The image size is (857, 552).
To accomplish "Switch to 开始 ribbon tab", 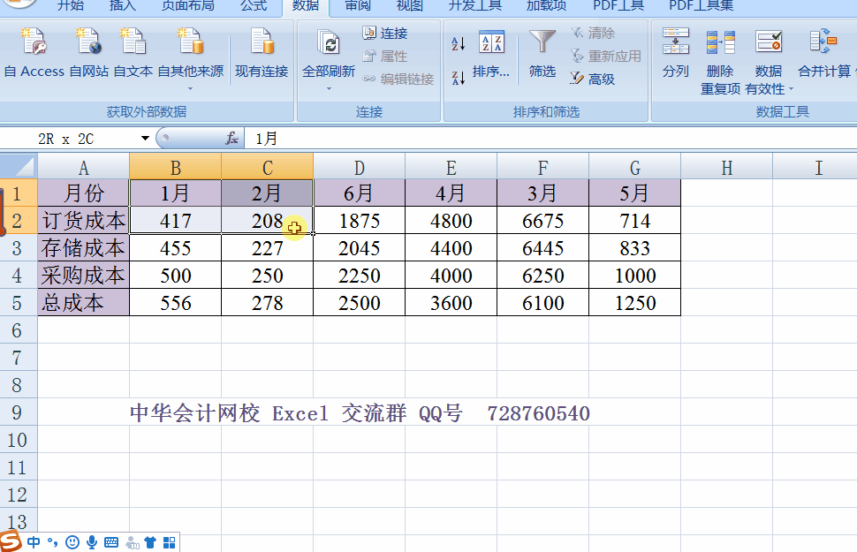I will 71,5.
